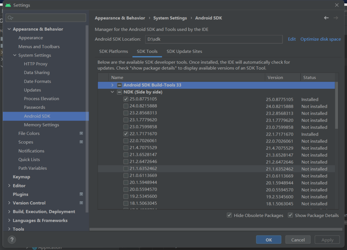Click the Cancel button
Screen dimensions: 347x250
[298, 240]
